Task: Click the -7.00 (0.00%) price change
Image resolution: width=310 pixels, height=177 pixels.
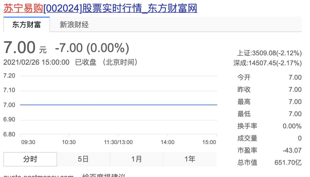Action: (x=92, y=48)
